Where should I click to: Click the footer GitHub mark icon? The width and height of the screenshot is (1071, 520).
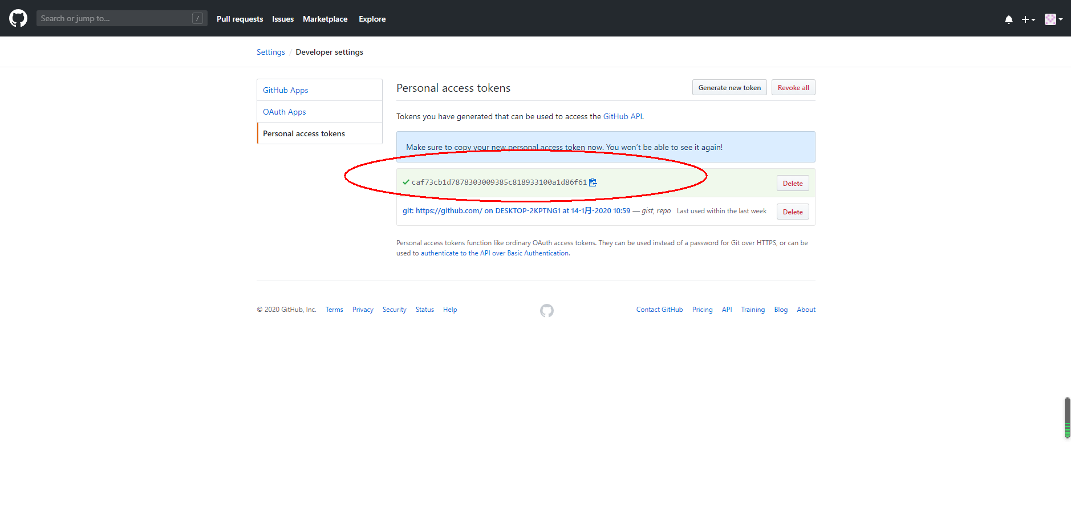point(547,310)
